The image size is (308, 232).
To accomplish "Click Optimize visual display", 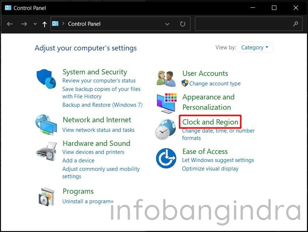I will [210, 169].
